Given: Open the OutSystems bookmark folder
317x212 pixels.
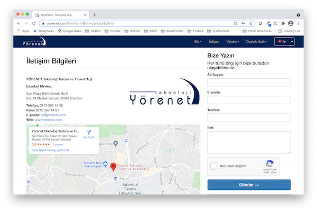Looking at the screenshot, I should tap(218, 31).
